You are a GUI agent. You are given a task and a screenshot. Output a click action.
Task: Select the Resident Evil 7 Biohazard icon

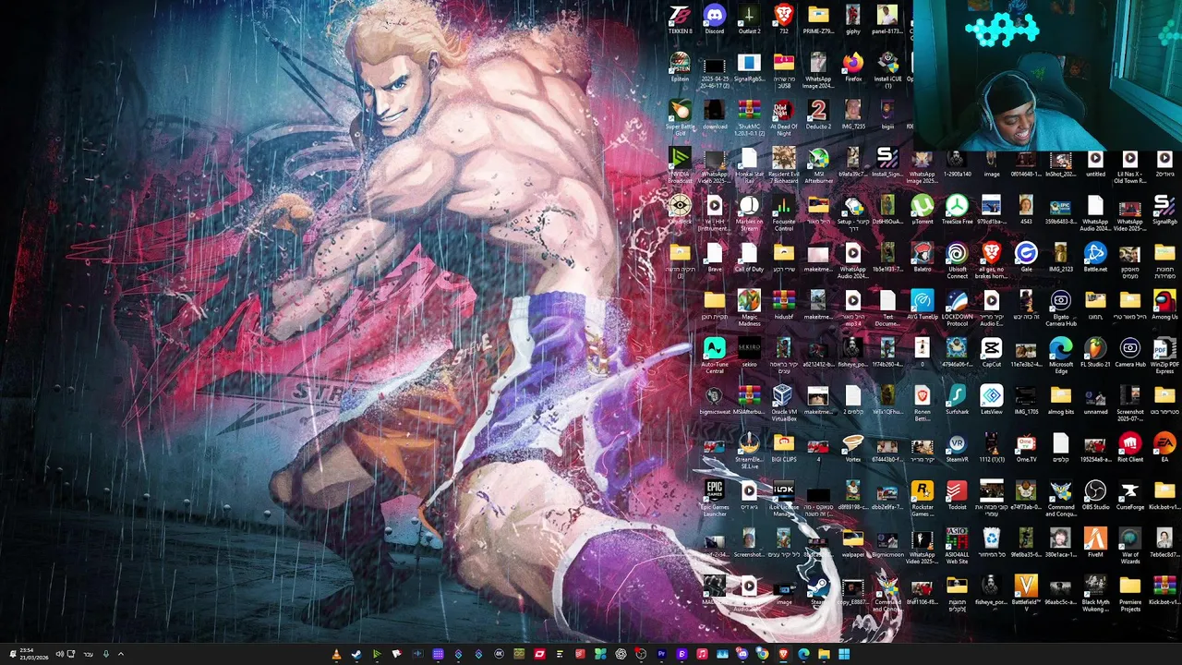point(783,165)
